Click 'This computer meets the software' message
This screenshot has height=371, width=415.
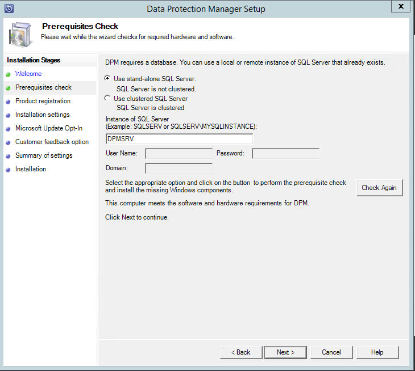click(x=207, y=203)
